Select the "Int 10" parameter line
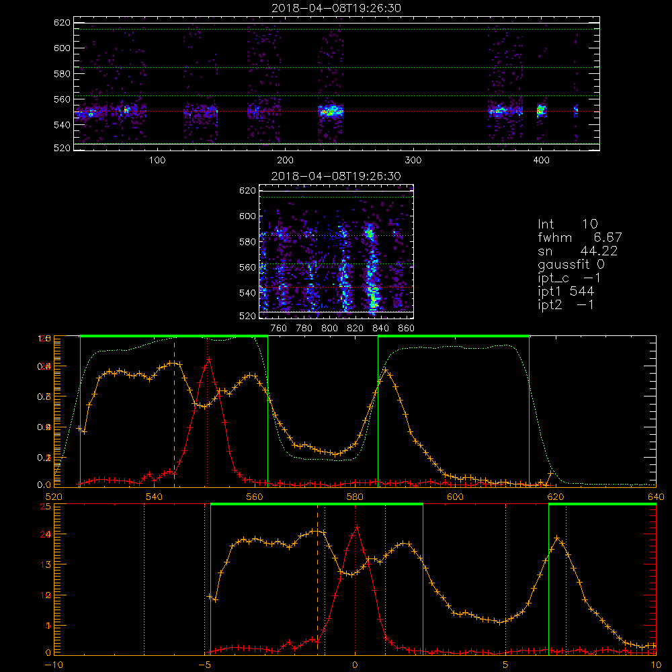Viewport: 672px width, 672px height. click(568, 224)
